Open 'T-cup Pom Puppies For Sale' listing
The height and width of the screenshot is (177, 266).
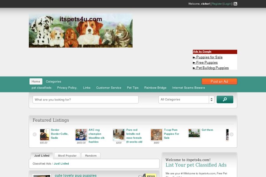click(x=172, y=134)
